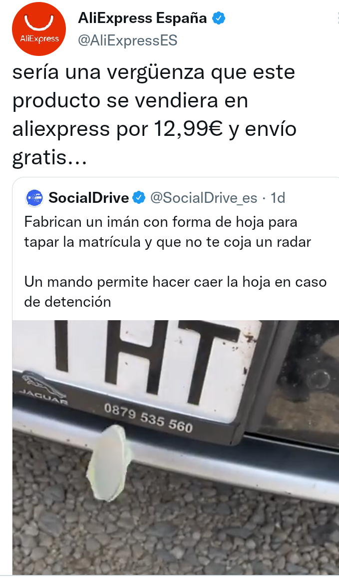
Task: Open the red AliExpress profile avatar
Action: coord(38,29)
